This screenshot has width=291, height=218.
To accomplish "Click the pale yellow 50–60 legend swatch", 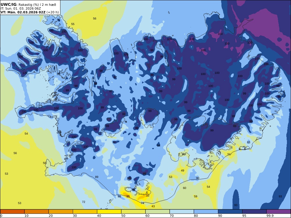I will 133,212.
